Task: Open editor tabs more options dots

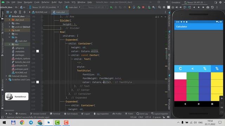Action: [x=165, y=12]
